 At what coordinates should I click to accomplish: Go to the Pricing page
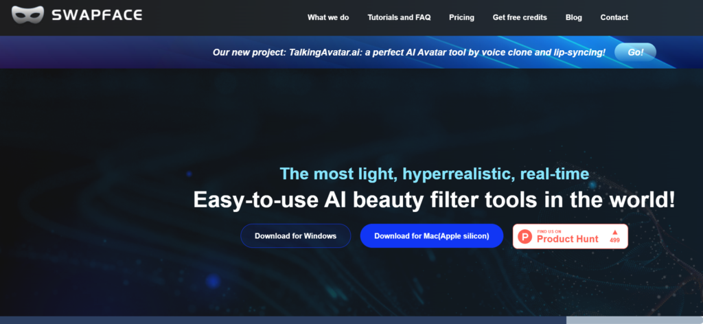[461, 17]
